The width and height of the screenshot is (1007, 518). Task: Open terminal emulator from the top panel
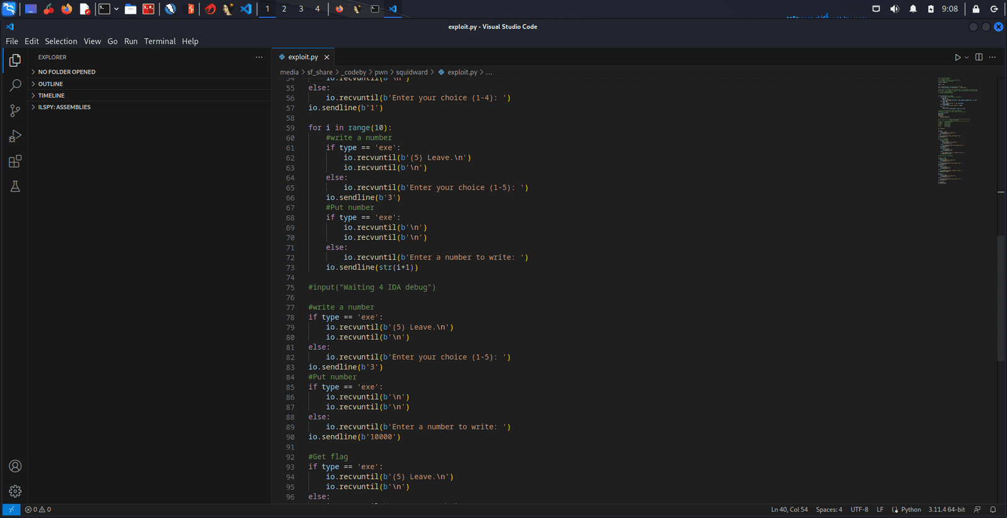click(x=104, y=9)
